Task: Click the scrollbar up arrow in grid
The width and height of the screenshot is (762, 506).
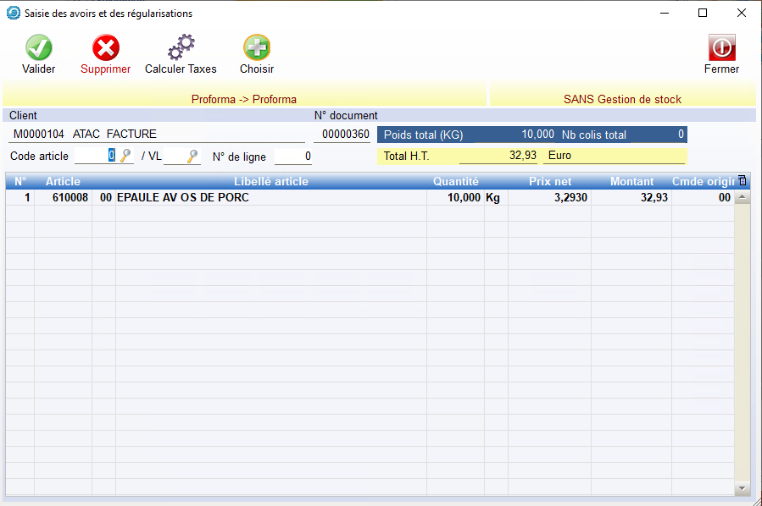Action: pos(743,197)
